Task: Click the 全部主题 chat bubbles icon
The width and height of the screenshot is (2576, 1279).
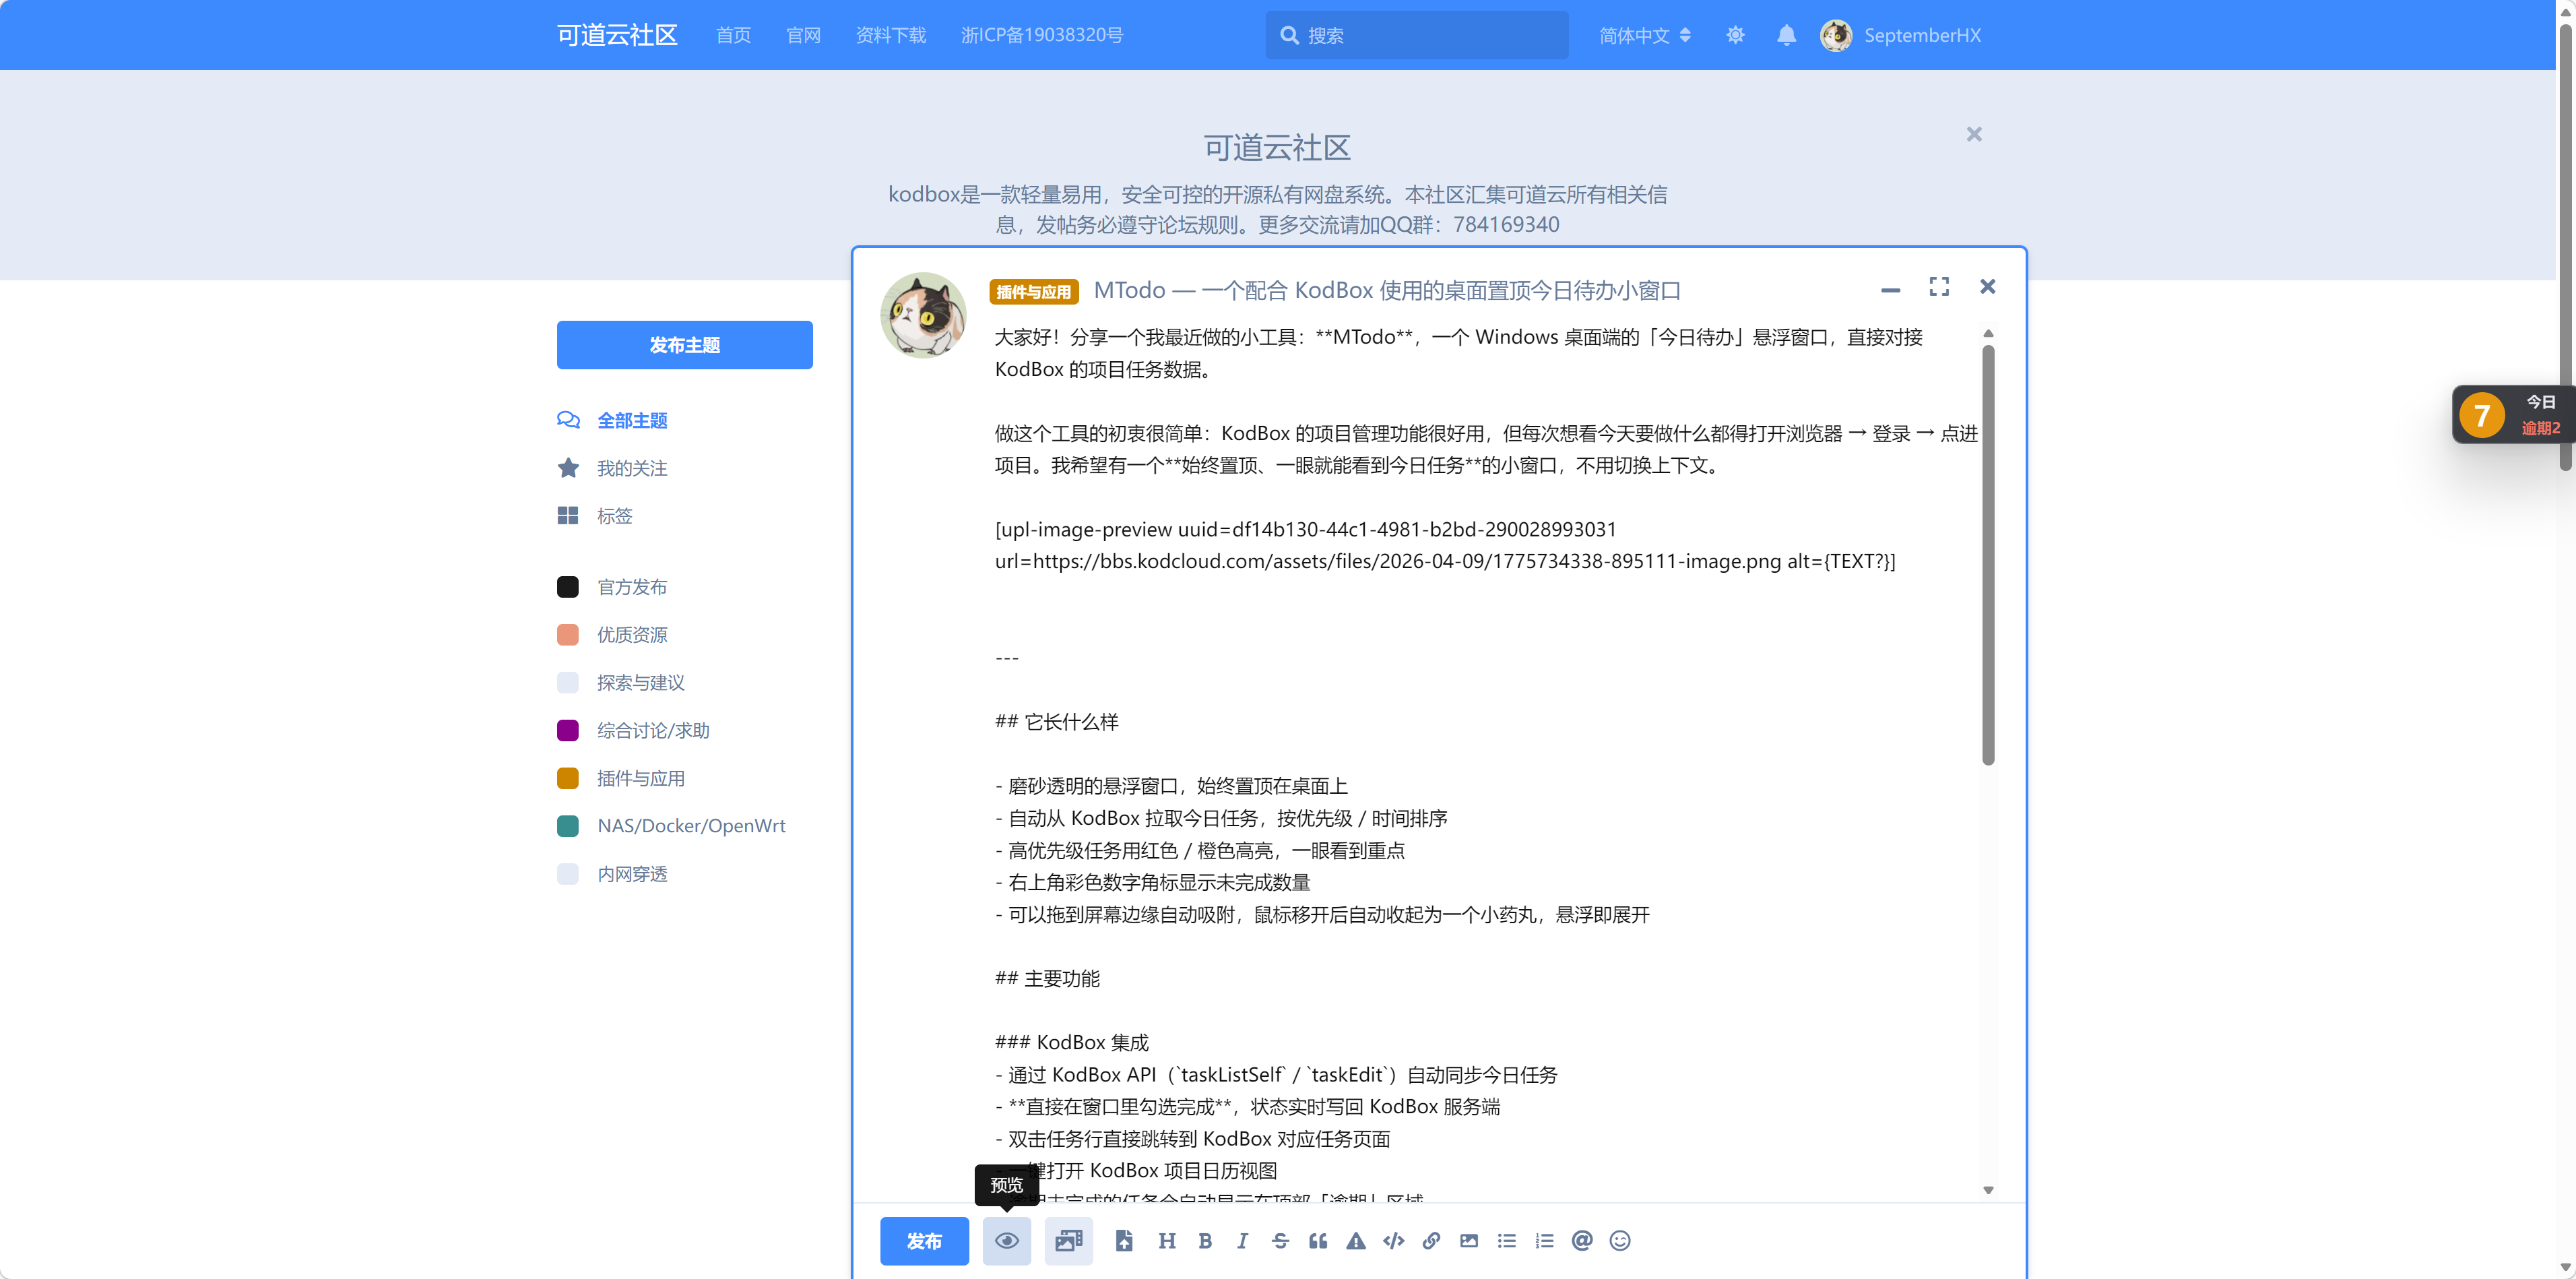Action: [x=568, y=420]
